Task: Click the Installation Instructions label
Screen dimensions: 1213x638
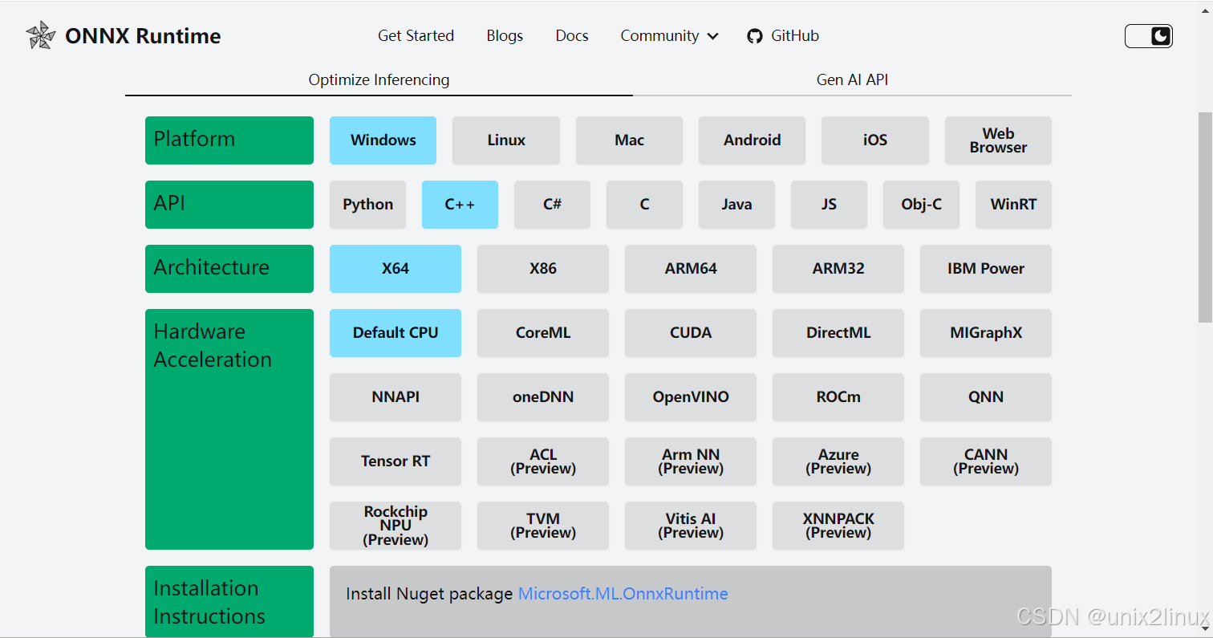Action: click(229, 602)
